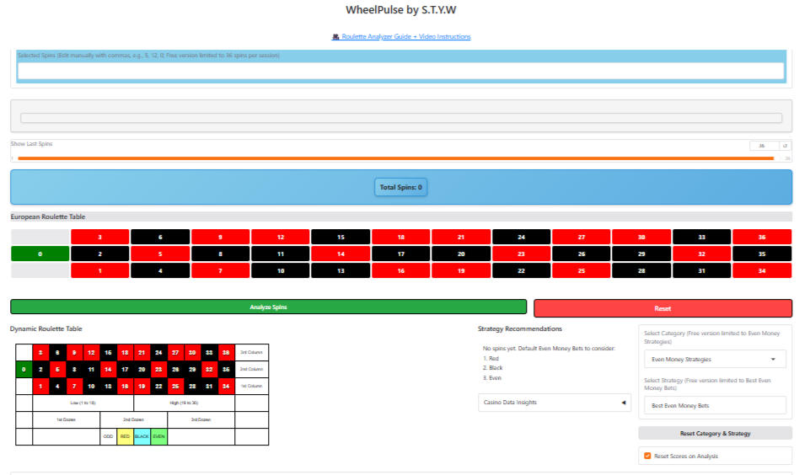Select black 26 on European Roulette Table
Screen dimensions: 810x475
pyautogui.click(x=582, y=254)
